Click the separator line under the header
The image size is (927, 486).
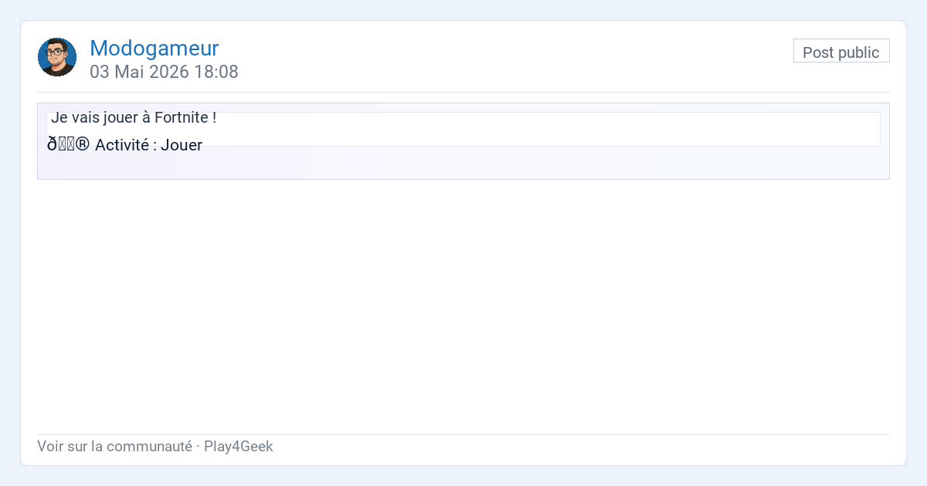(463, 92)
